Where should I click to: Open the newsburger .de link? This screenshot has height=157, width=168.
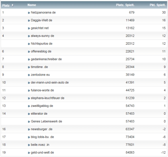[x=42, y=129]
